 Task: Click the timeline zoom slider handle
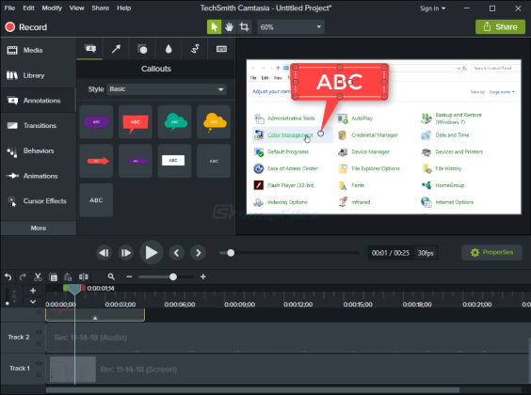coord(173,276)
